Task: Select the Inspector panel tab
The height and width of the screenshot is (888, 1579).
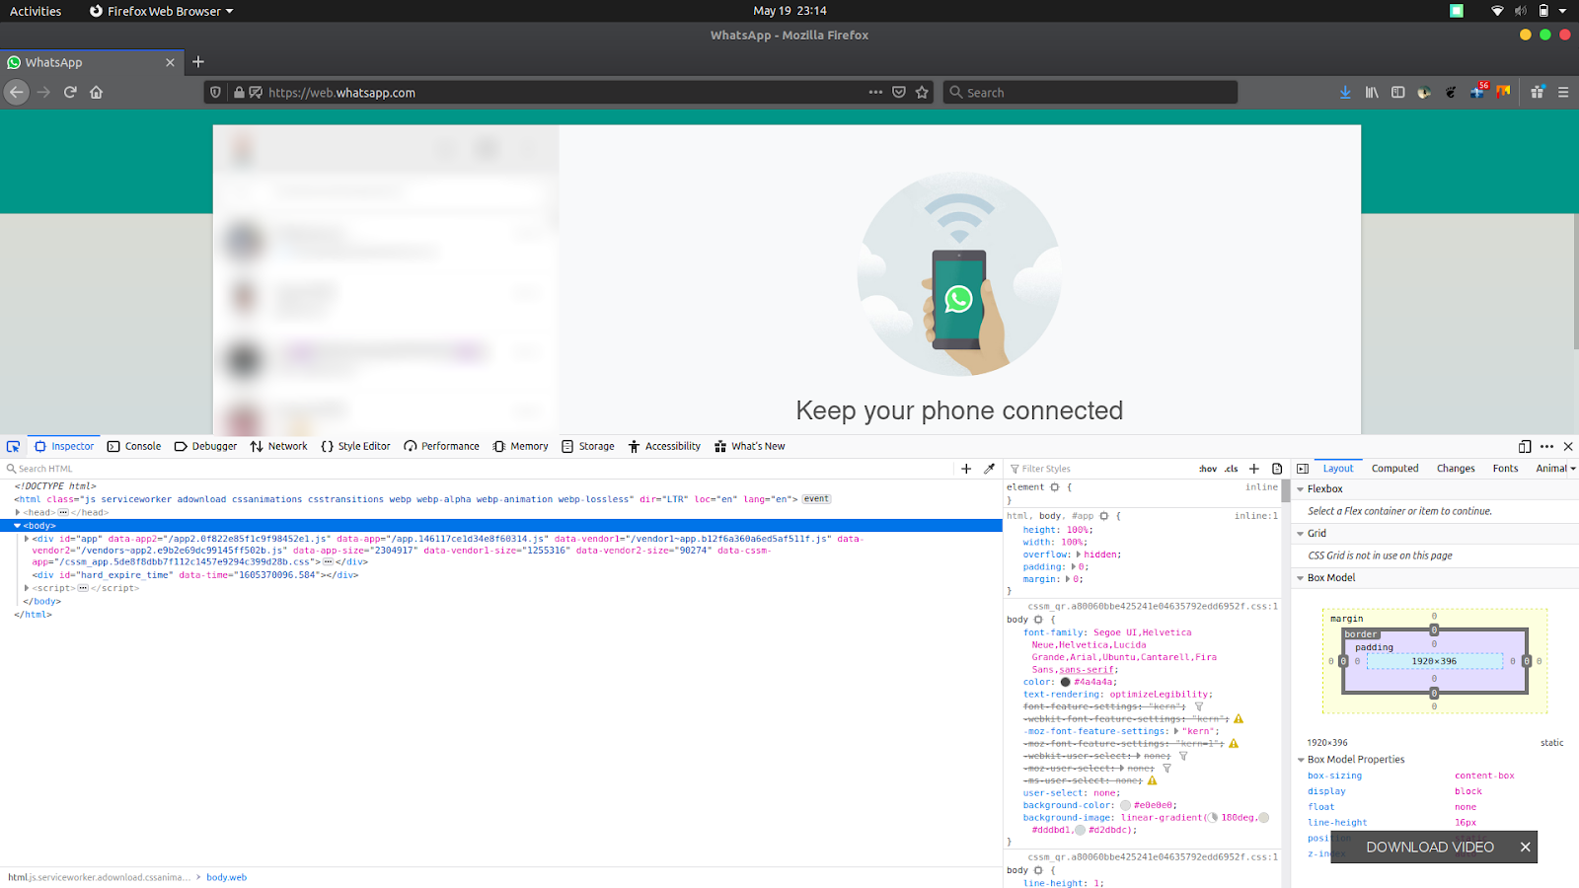Action: click(64, 447)
